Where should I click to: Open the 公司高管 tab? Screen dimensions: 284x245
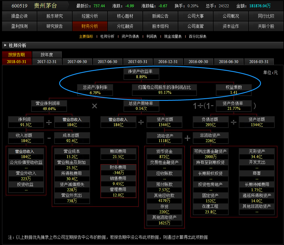click(195, 26)
